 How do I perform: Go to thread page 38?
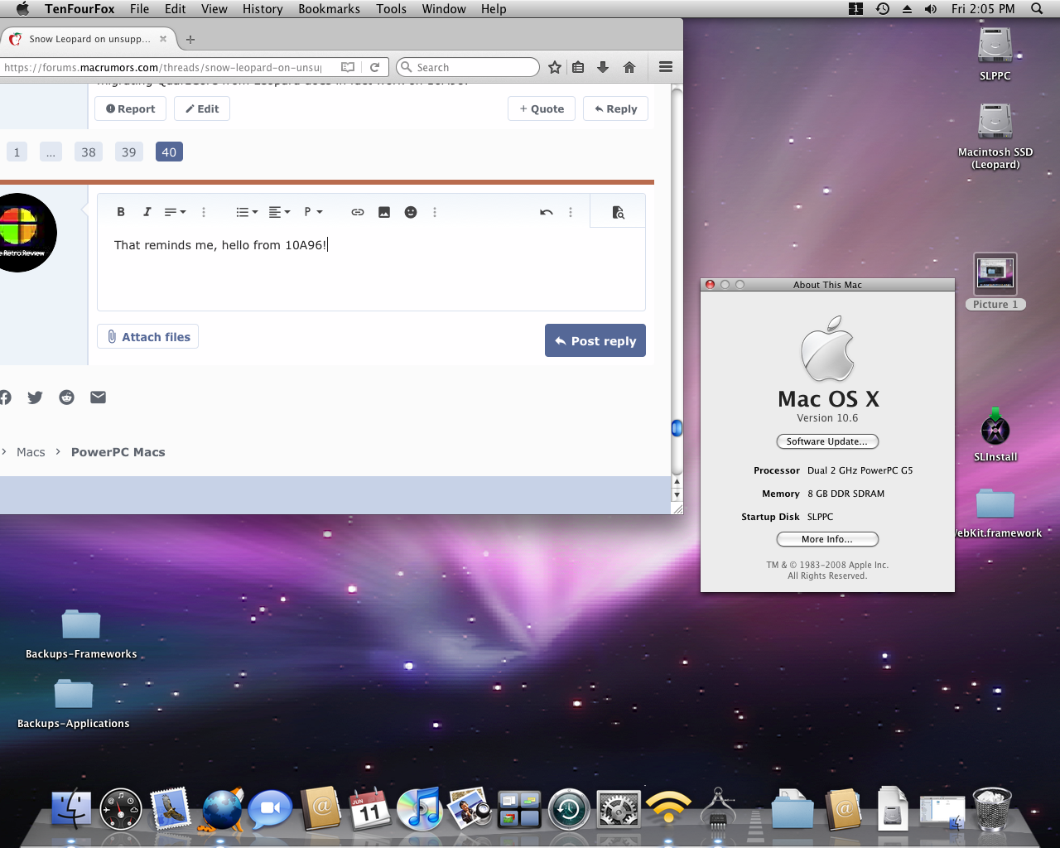(x=89, y=152)
